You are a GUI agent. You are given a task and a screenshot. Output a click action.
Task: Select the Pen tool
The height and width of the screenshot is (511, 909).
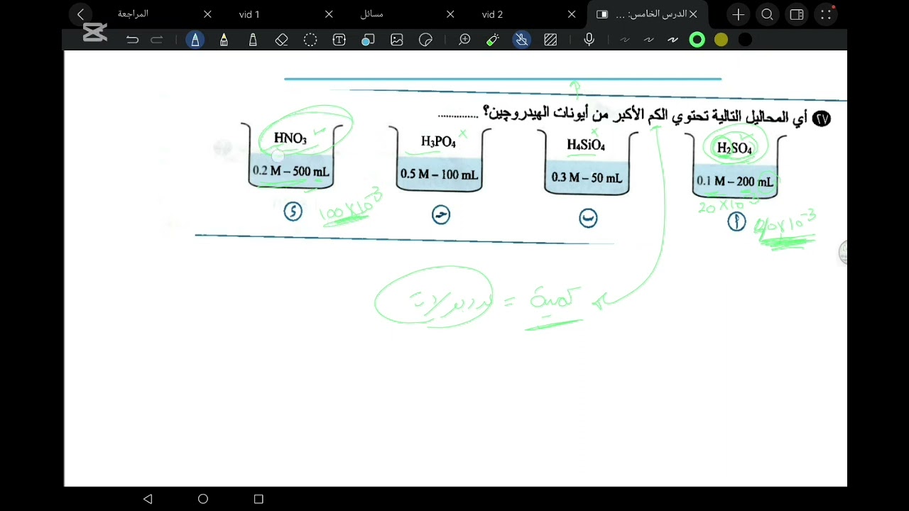click(195, 40)
